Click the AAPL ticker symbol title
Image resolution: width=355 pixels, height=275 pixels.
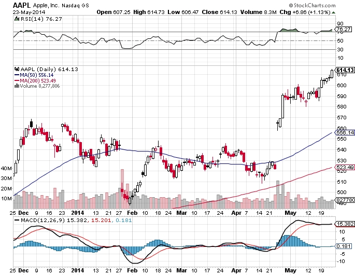click(x=22, y=5)
